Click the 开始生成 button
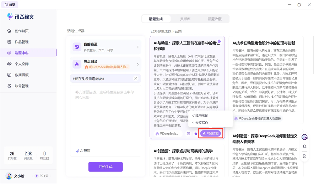Screen dimensions: 314x184 click(x=106, y=167)
